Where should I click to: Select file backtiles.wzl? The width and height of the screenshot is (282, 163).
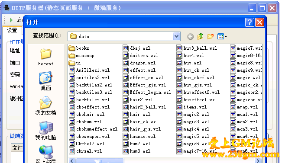(x=89, y=99)
